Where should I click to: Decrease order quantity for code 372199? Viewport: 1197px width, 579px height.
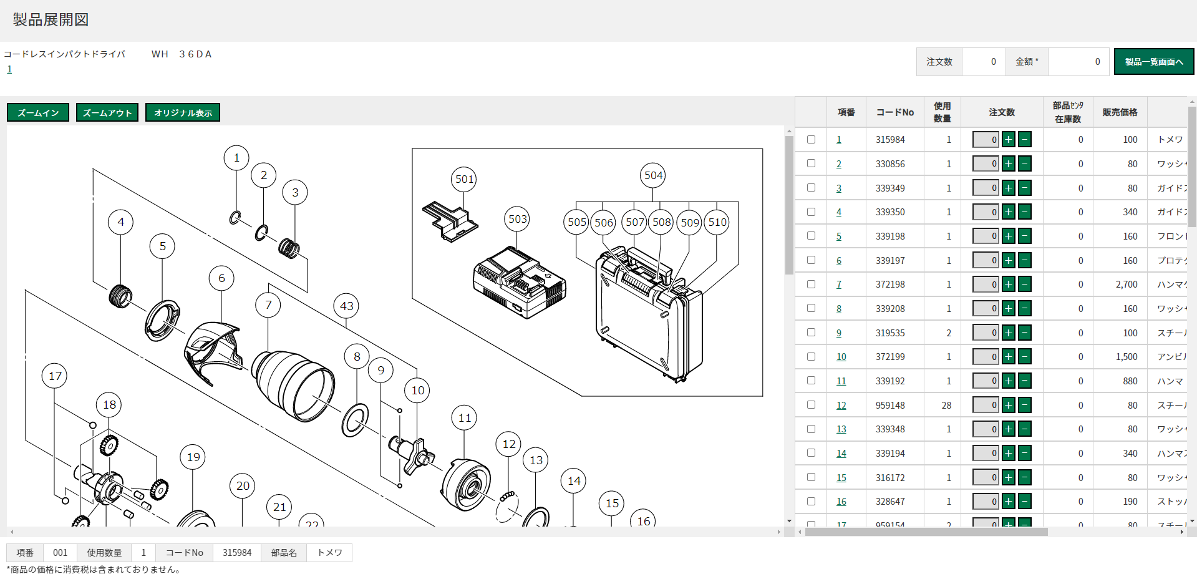pos(1024,357)
